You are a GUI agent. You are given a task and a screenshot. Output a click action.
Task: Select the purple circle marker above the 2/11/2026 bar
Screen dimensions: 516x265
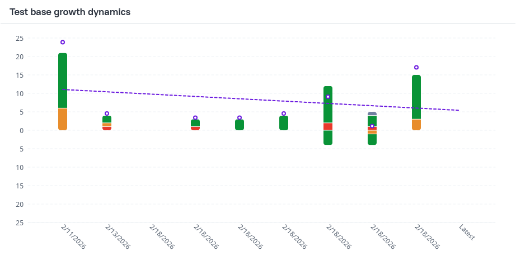tap(63, 42)
